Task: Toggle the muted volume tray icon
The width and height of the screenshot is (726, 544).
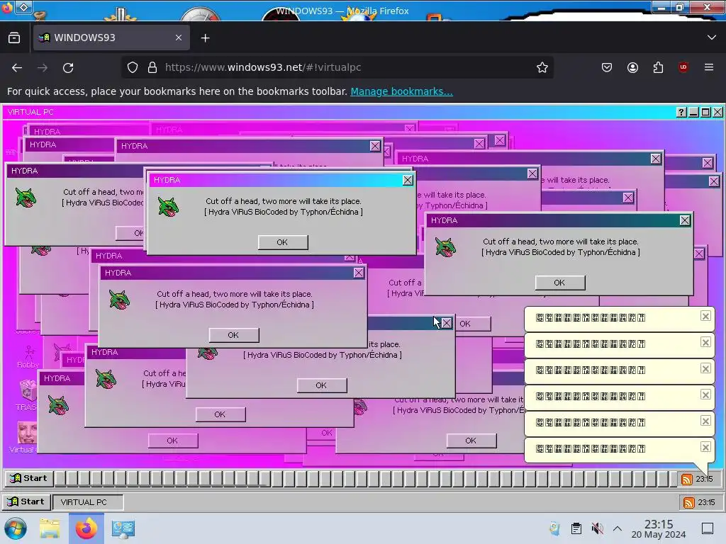Action: click(597, 528)
